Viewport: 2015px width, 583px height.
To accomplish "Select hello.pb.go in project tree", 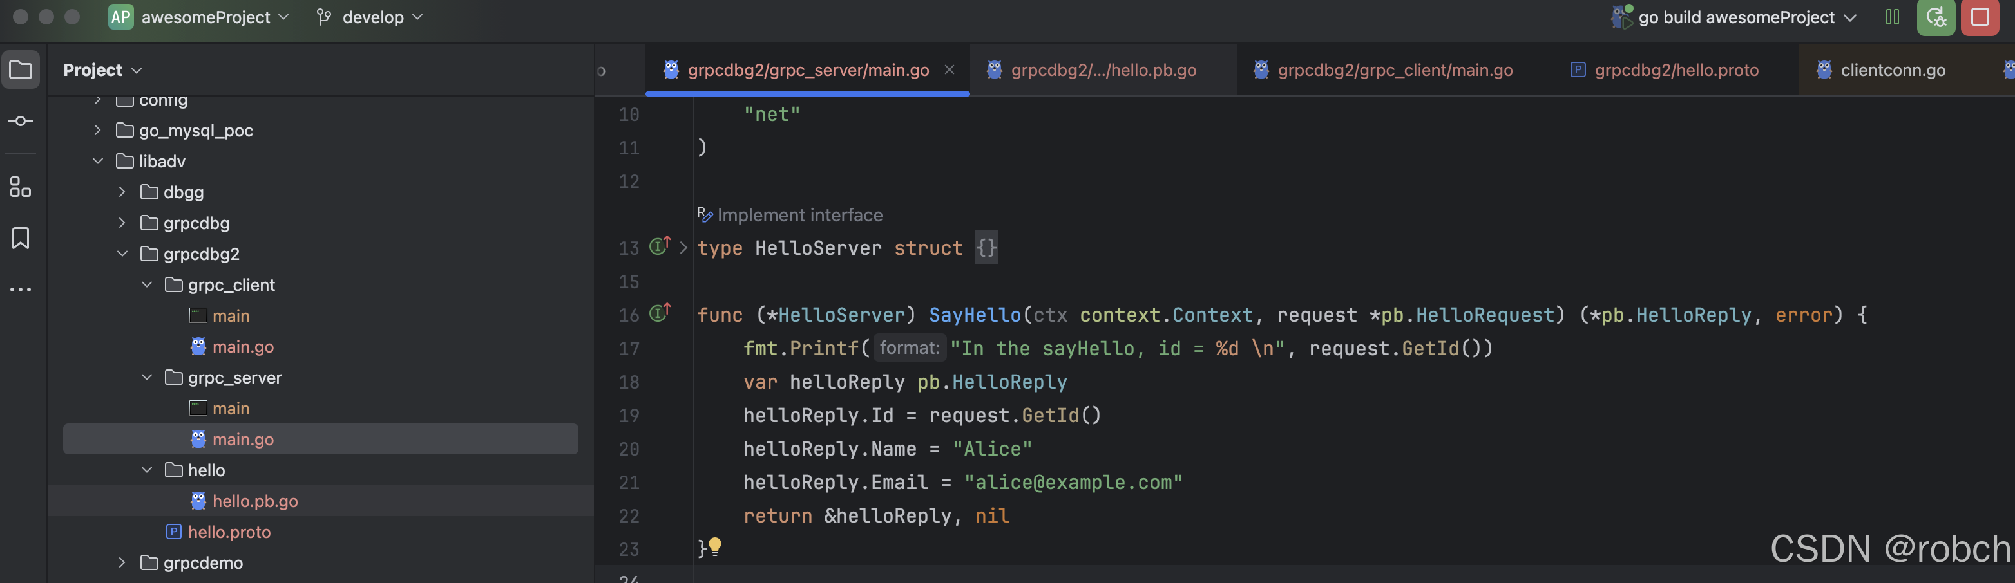I will coord(255,501).
